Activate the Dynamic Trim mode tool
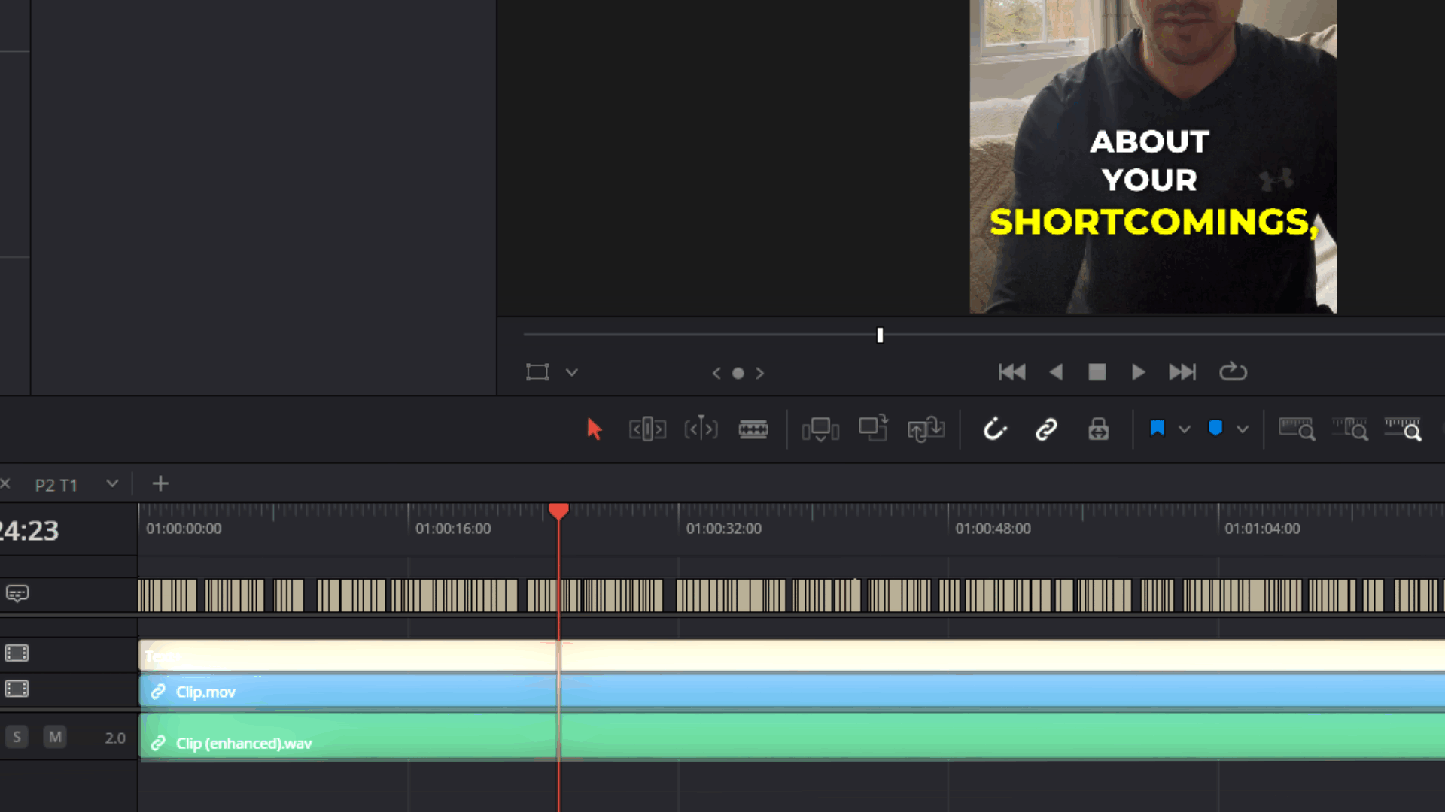This screenshot has height=812, width=1445. coord(701,429)
